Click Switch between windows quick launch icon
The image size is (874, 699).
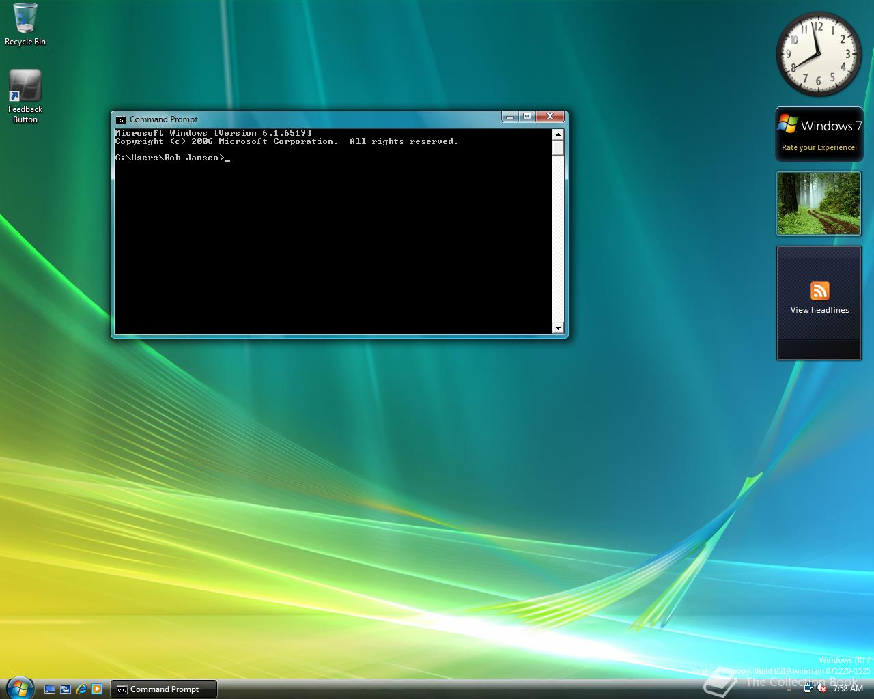click(x=66, y=689)
